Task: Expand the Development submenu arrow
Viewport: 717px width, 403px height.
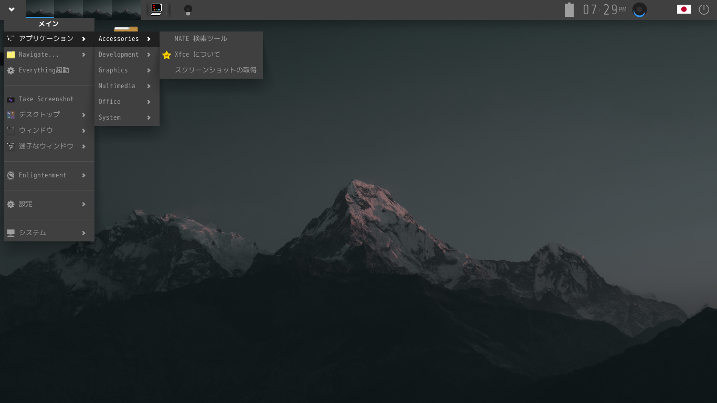Action: pyautogui.click(x=149, y=55)
